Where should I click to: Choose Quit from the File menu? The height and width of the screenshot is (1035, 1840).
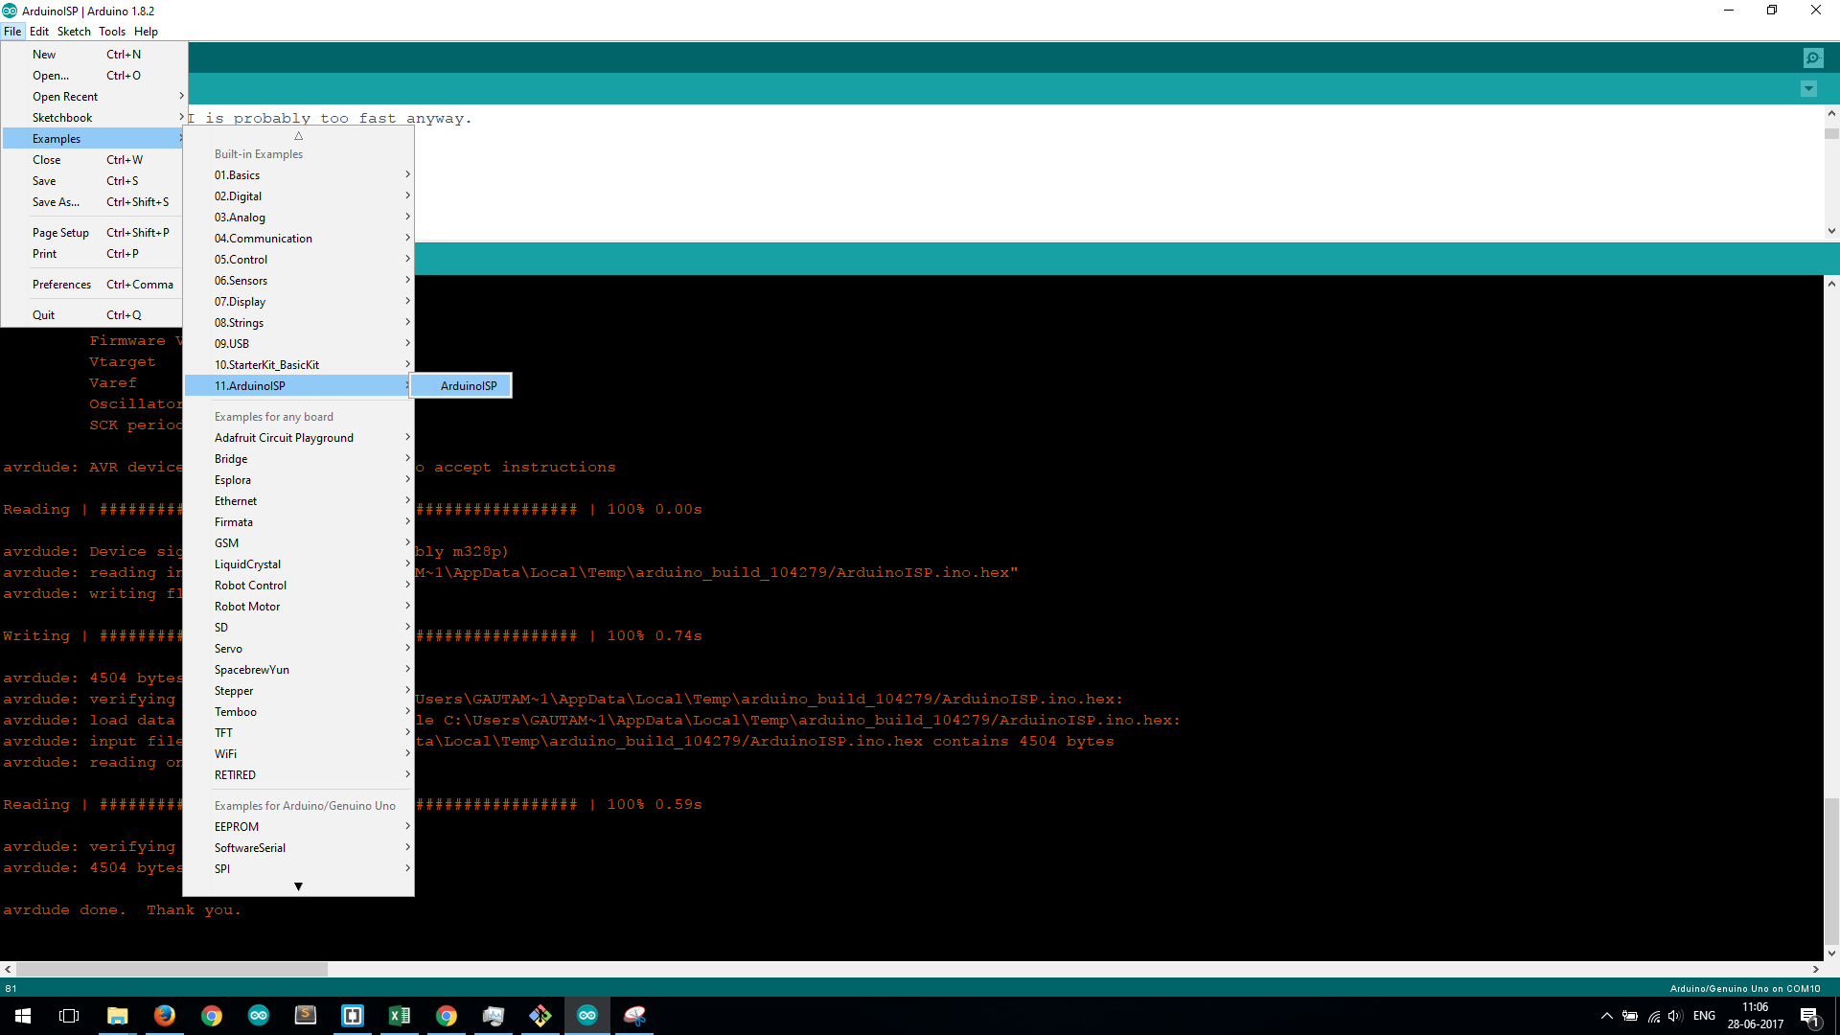(94, 315)
